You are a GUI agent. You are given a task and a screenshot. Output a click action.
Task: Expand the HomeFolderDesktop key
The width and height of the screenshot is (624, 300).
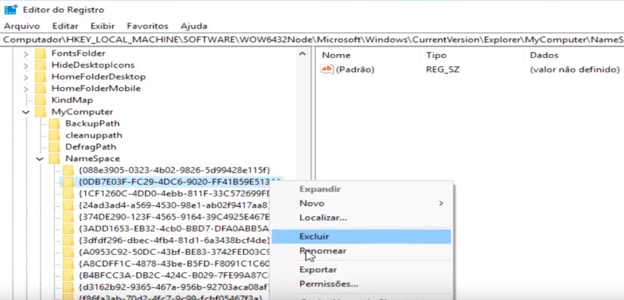coord(26,77)
